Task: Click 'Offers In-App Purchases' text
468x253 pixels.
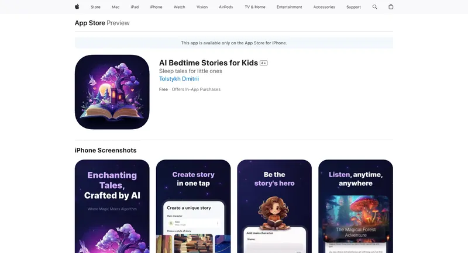Action: [x=196, y=89]
